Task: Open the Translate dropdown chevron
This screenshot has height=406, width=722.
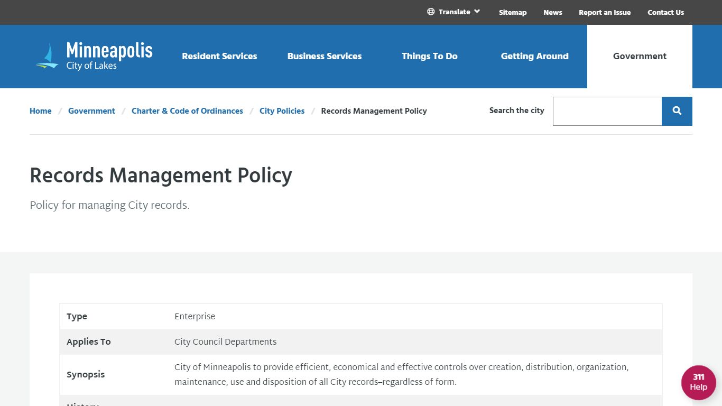Action: [x=477, y=11]
